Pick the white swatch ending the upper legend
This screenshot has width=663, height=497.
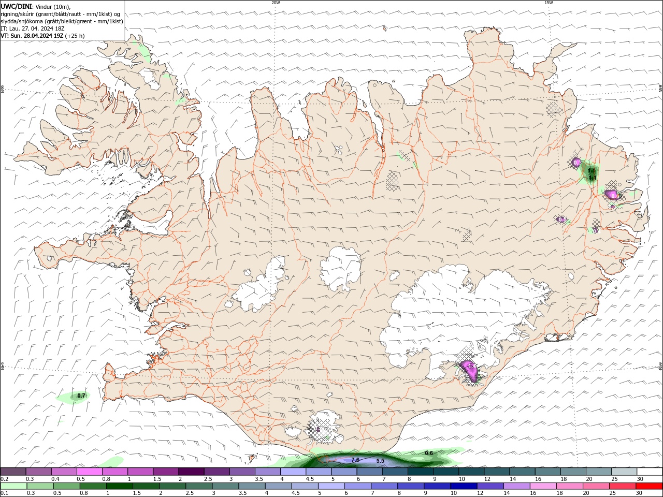click(x=650, y=471)
